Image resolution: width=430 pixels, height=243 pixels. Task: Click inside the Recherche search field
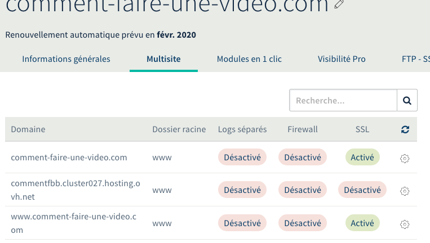[343, 101]
